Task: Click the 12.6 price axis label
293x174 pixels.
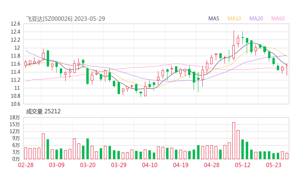Action: (15, 24)
